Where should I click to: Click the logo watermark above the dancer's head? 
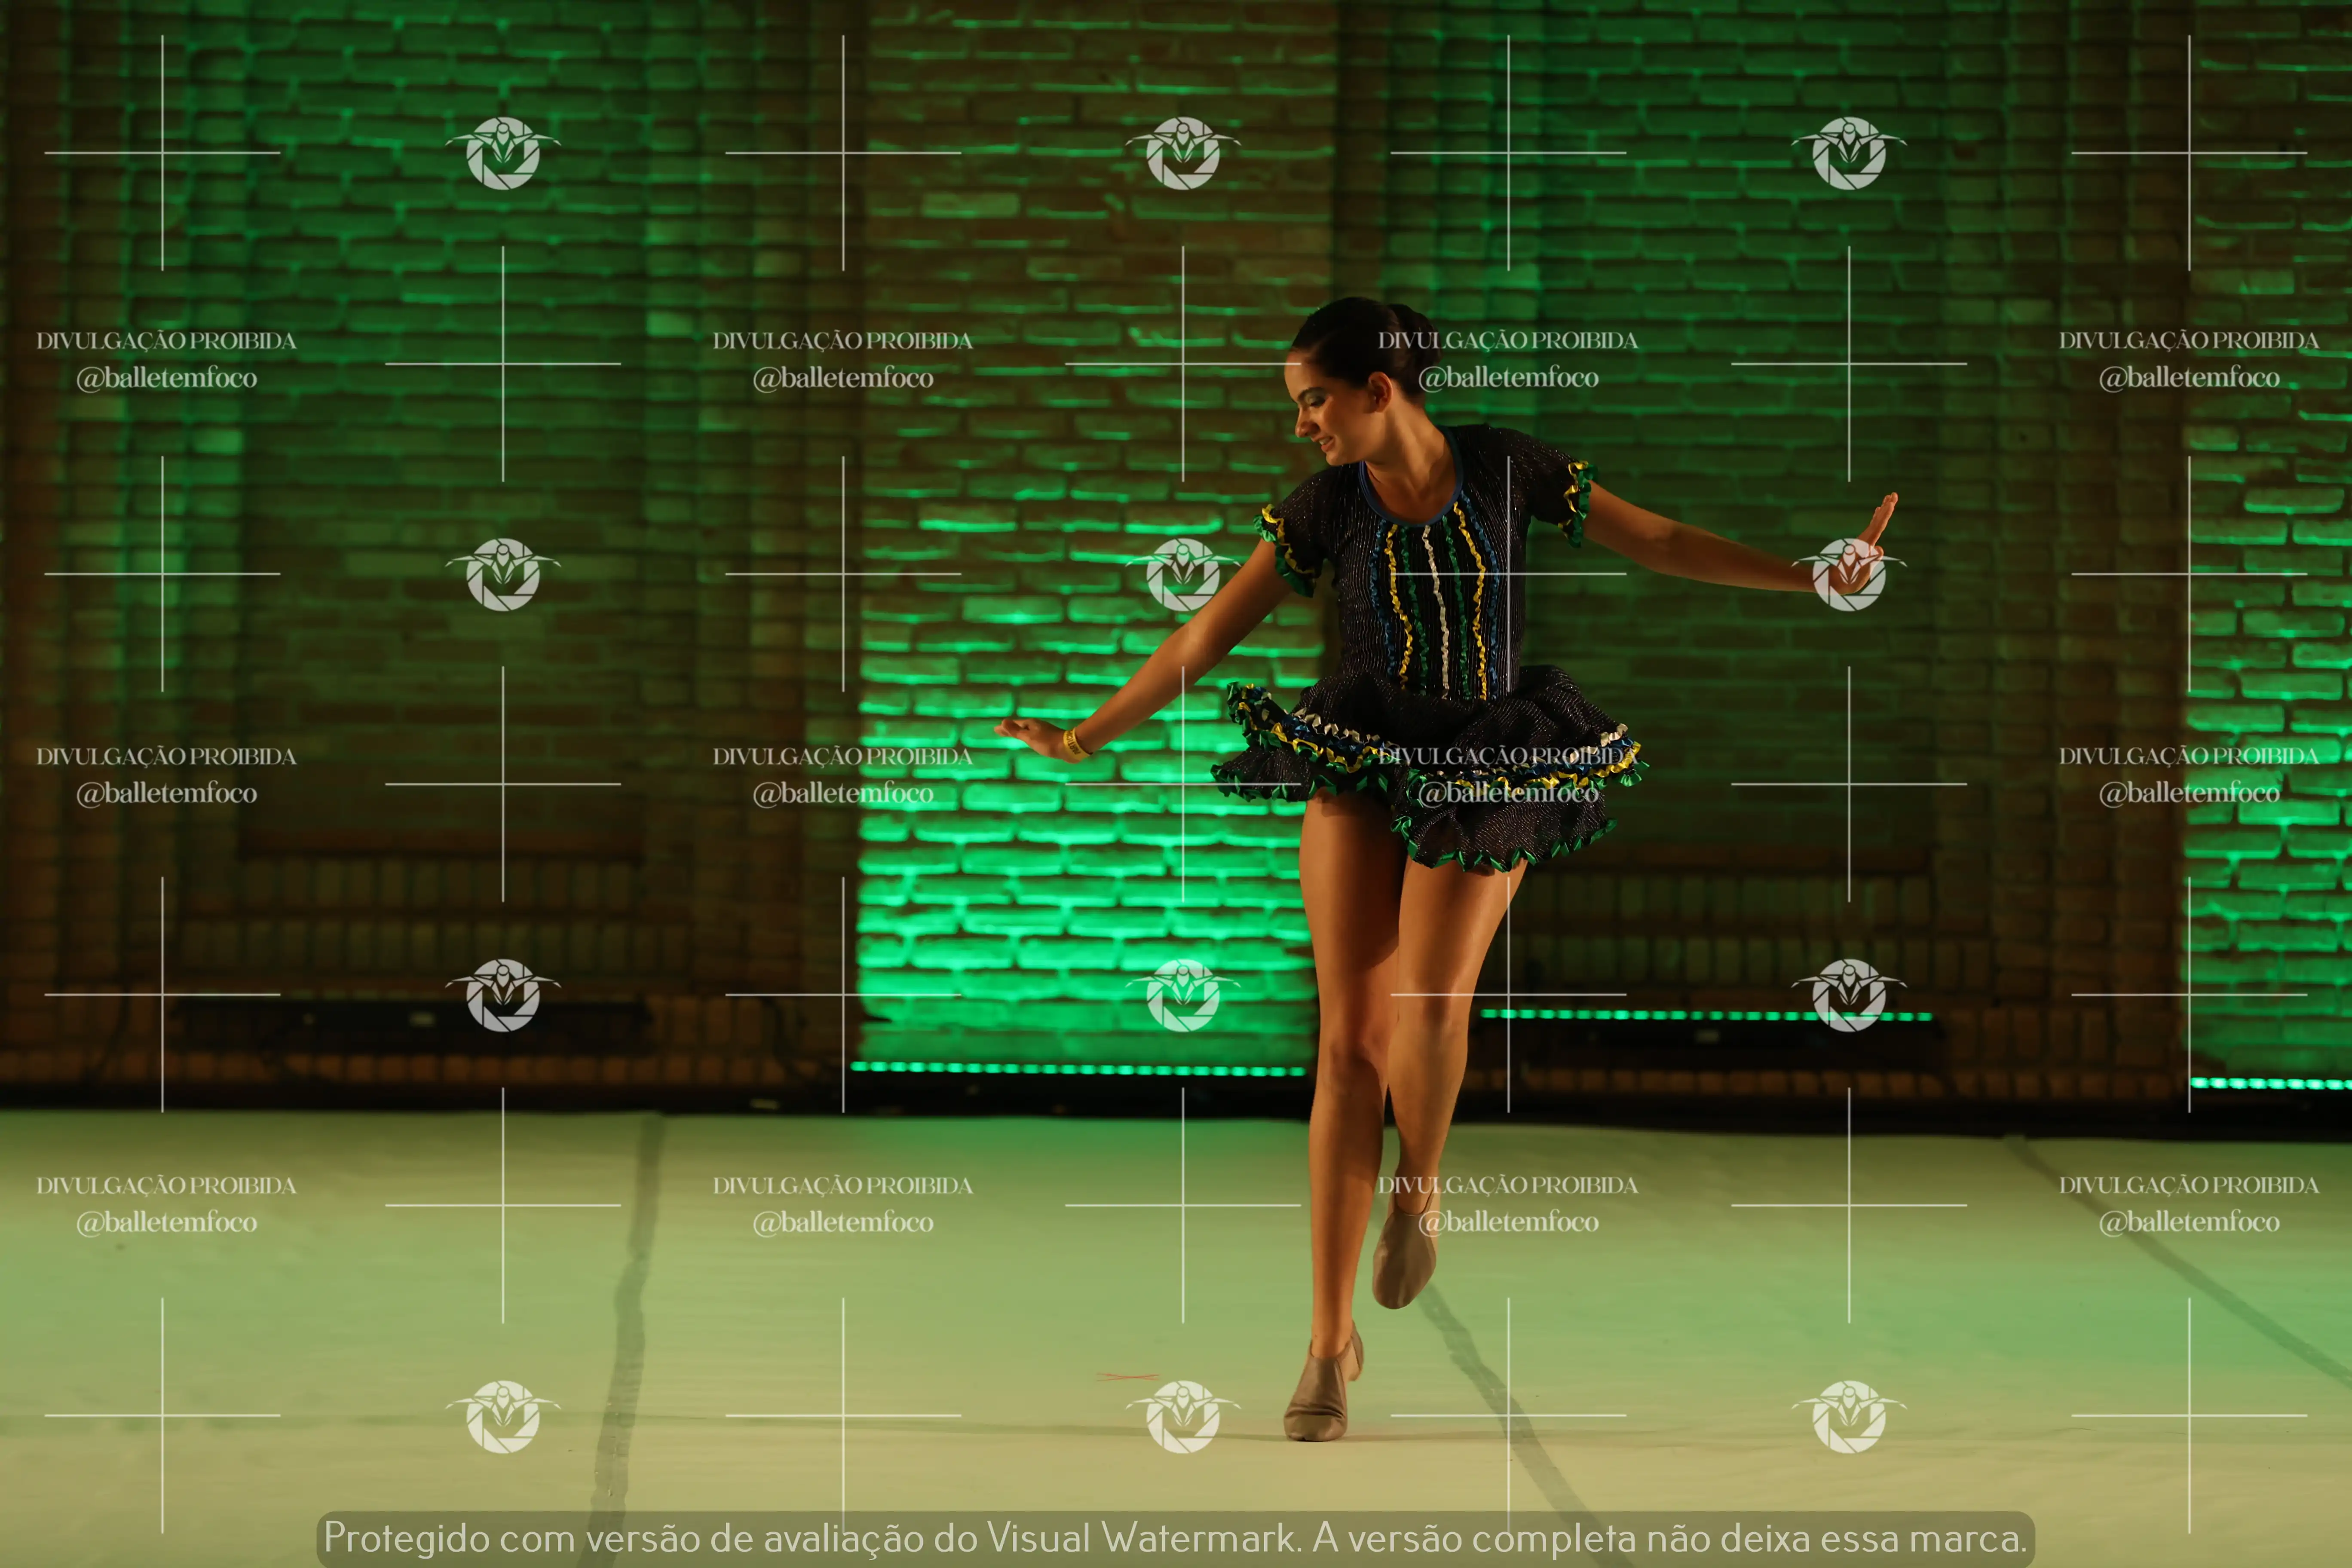[1183, 153]
